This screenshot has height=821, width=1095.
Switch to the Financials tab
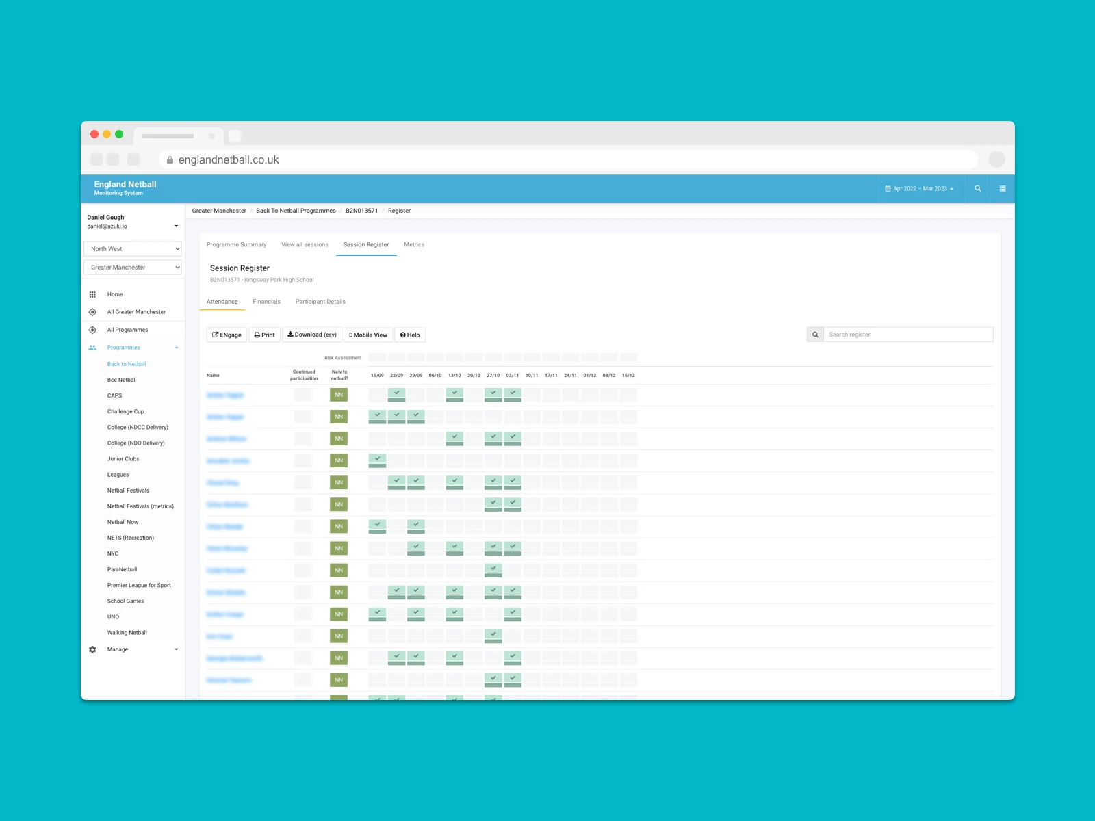(x=266, y=302)
